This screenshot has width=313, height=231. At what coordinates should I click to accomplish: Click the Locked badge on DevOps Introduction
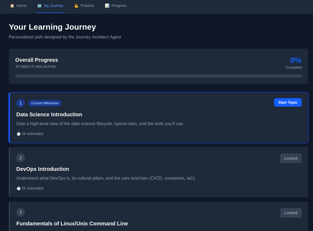(291, 158)
